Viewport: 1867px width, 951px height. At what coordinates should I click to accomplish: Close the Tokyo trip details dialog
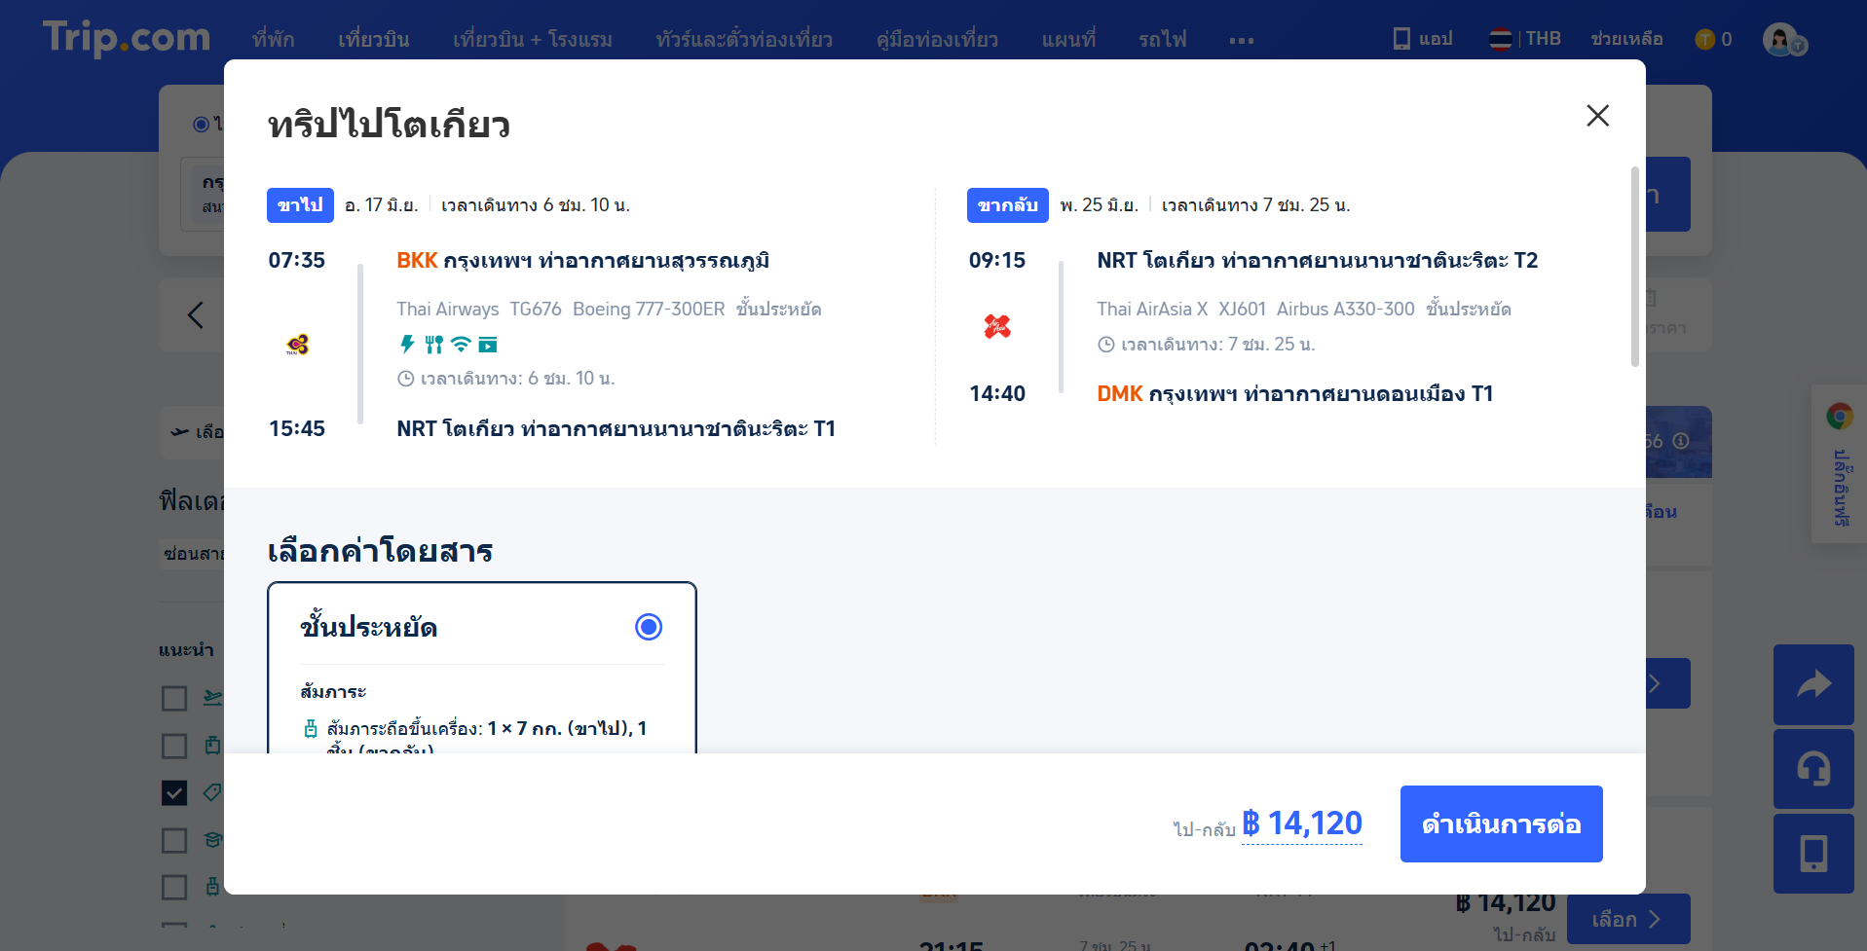click(x=1597, y=116)
